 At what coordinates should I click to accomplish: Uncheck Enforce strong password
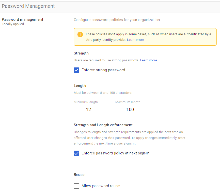[76, 70]
